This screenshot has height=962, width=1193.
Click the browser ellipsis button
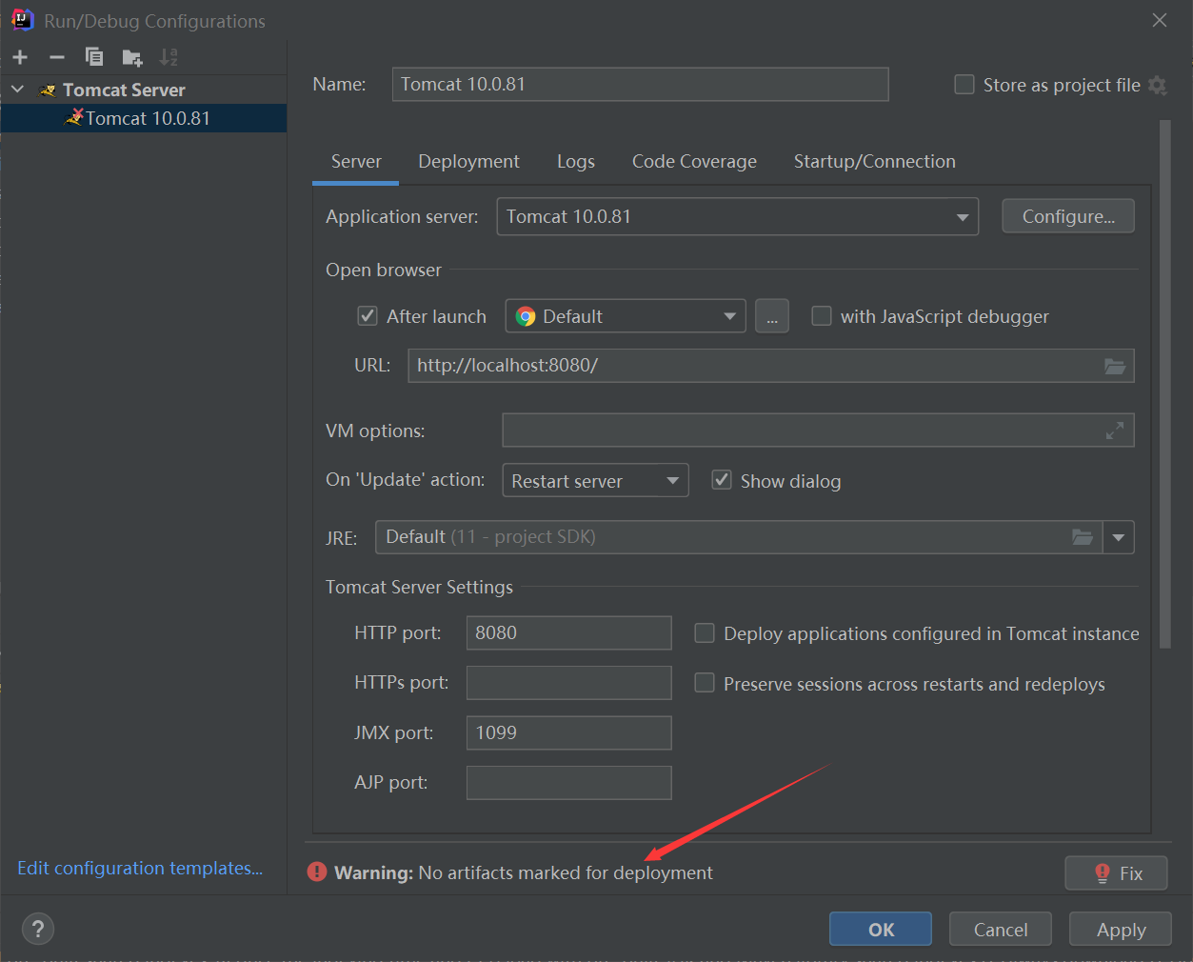click(772, 316)
